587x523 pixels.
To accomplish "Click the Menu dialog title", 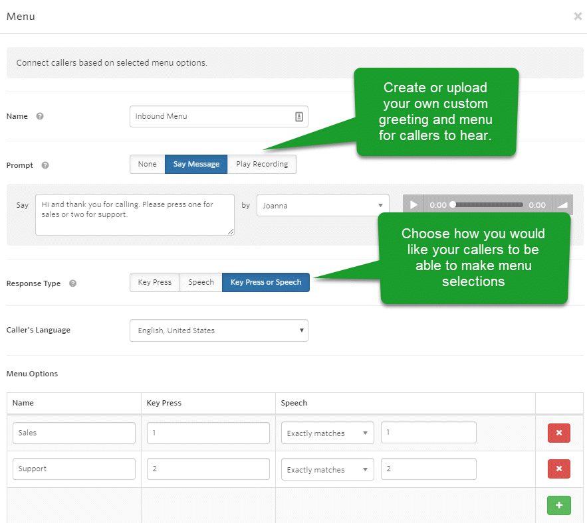I will click(21, 17).
